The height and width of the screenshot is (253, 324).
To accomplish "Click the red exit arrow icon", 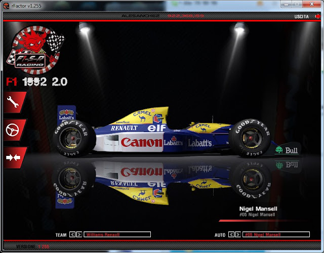I will click(x=318, y=16).
